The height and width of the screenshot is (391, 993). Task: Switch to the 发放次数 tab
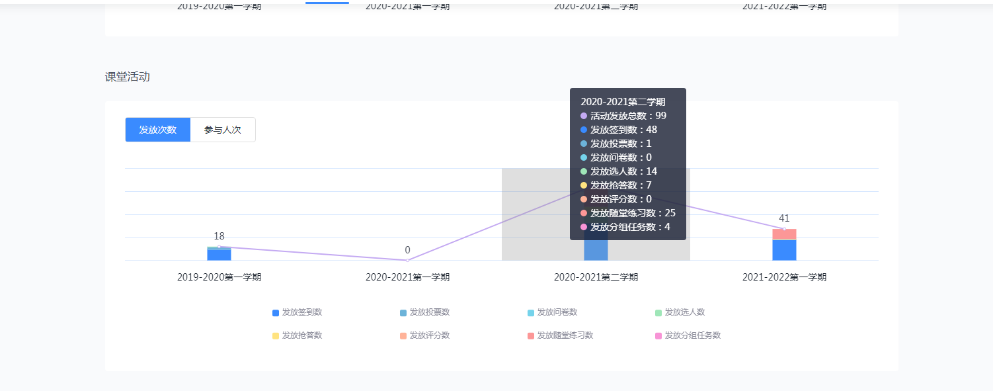pyautogui.click(x=158, y=130)
